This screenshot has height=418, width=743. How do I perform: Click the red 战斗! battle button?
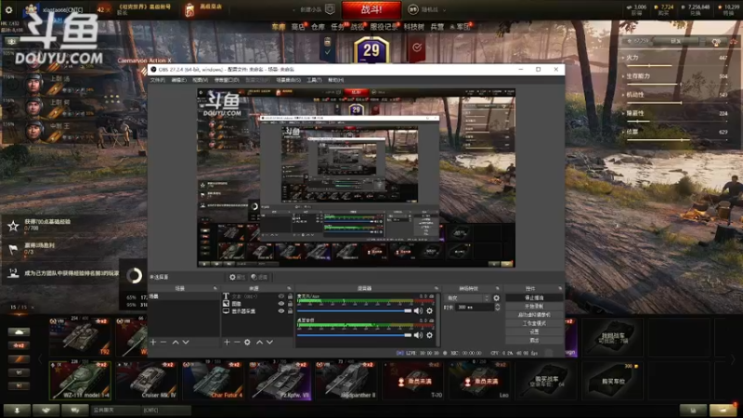(371, 9)
